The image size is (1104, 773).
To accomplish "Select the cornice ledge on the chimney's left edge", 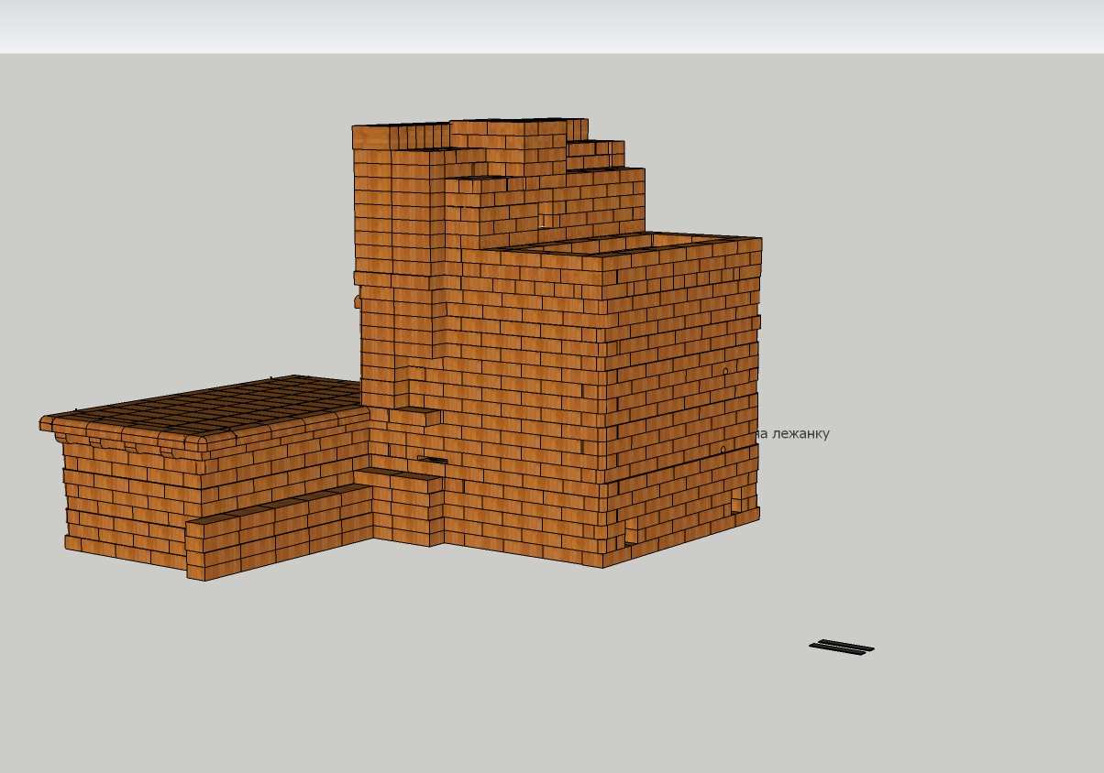I will pyautogui.click(x=359, y=278).
